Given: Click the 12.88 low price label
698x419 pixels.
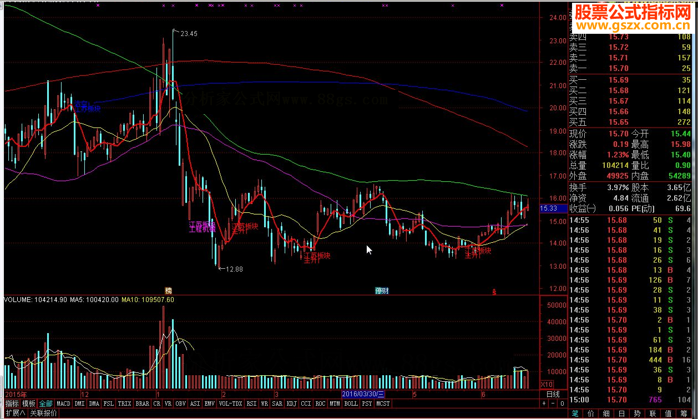Looking at the screenshot, I should (234, 269).
